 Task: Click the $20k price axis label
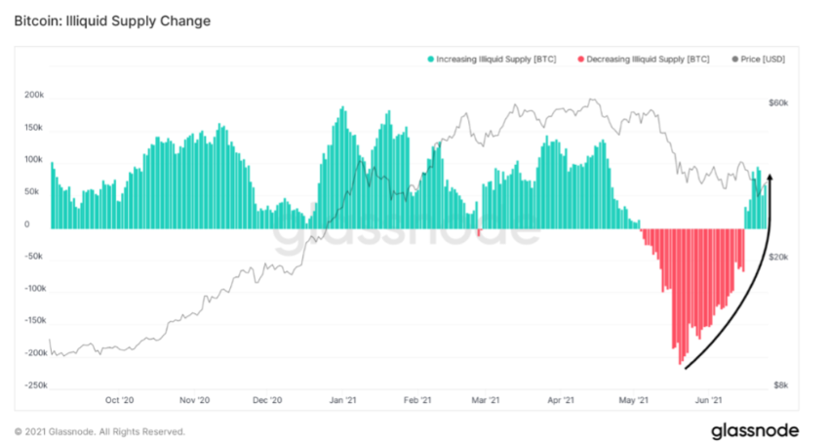[778, 257]
